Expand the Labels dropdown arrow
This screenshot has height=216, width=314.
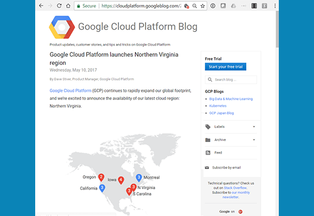(254, 127)
